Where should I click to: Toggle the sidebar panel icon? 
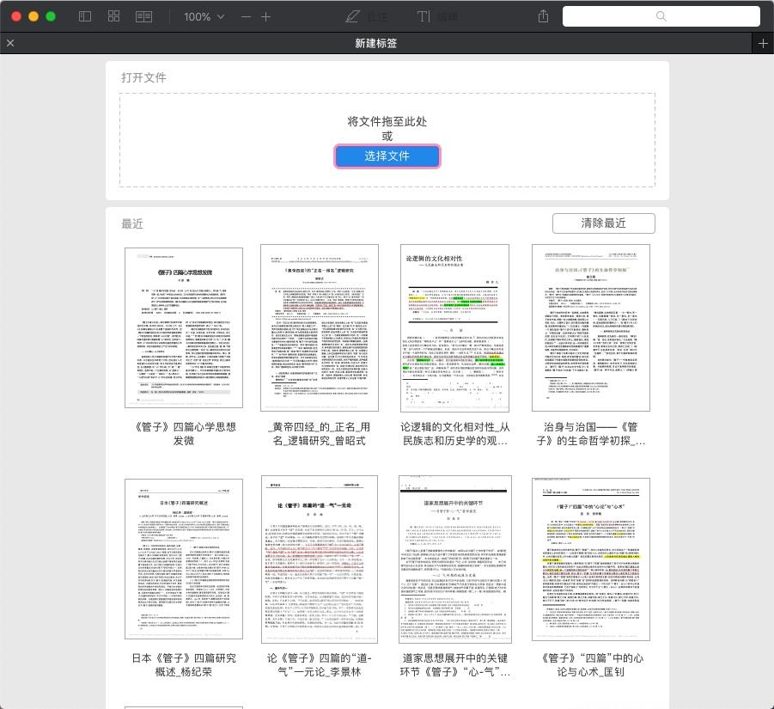pyautogui.click(x=84, y=16)
